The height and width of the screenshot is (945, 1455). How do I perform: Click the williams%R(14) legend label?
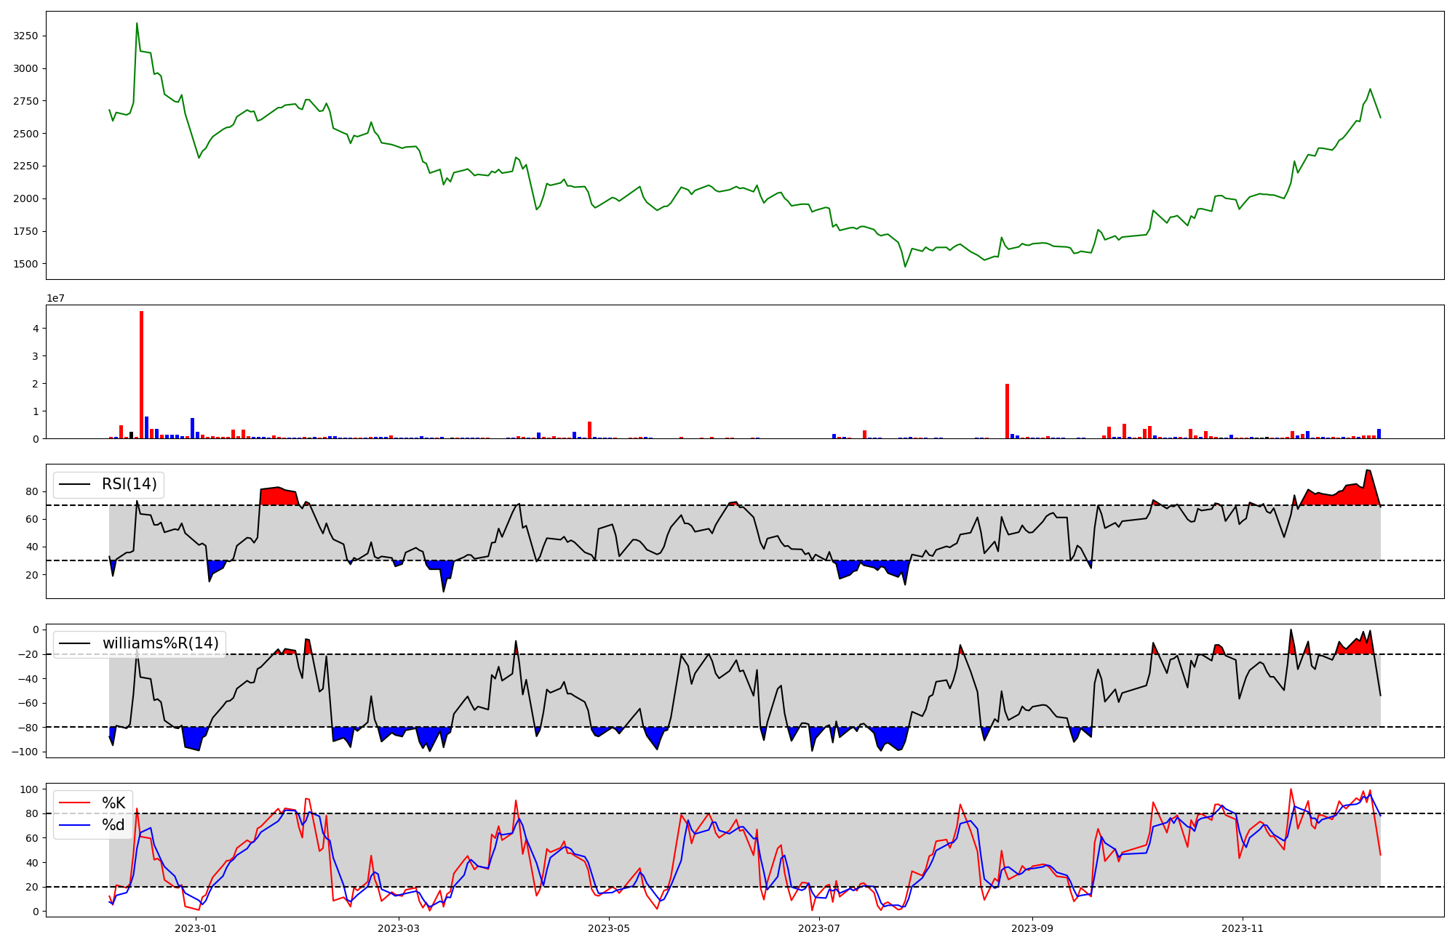click(x=160, y=643)
